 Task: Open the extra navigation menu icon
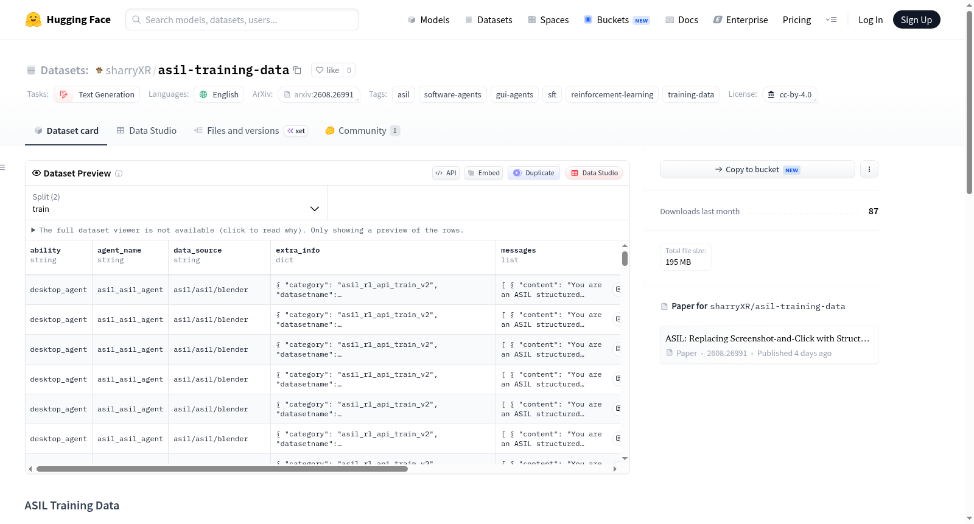(x=831, y=19)
